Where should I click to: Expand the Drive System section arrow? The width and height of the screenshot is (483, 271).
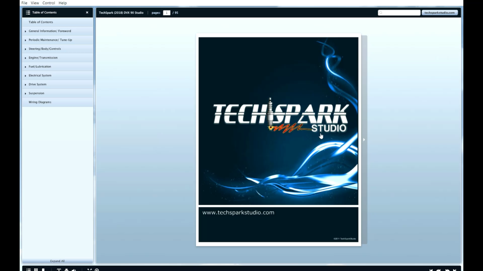click(x=25, y=85)
